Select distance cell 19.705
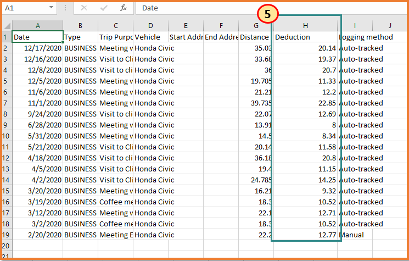Screen dimensions: 409x261 coord(256,81)
